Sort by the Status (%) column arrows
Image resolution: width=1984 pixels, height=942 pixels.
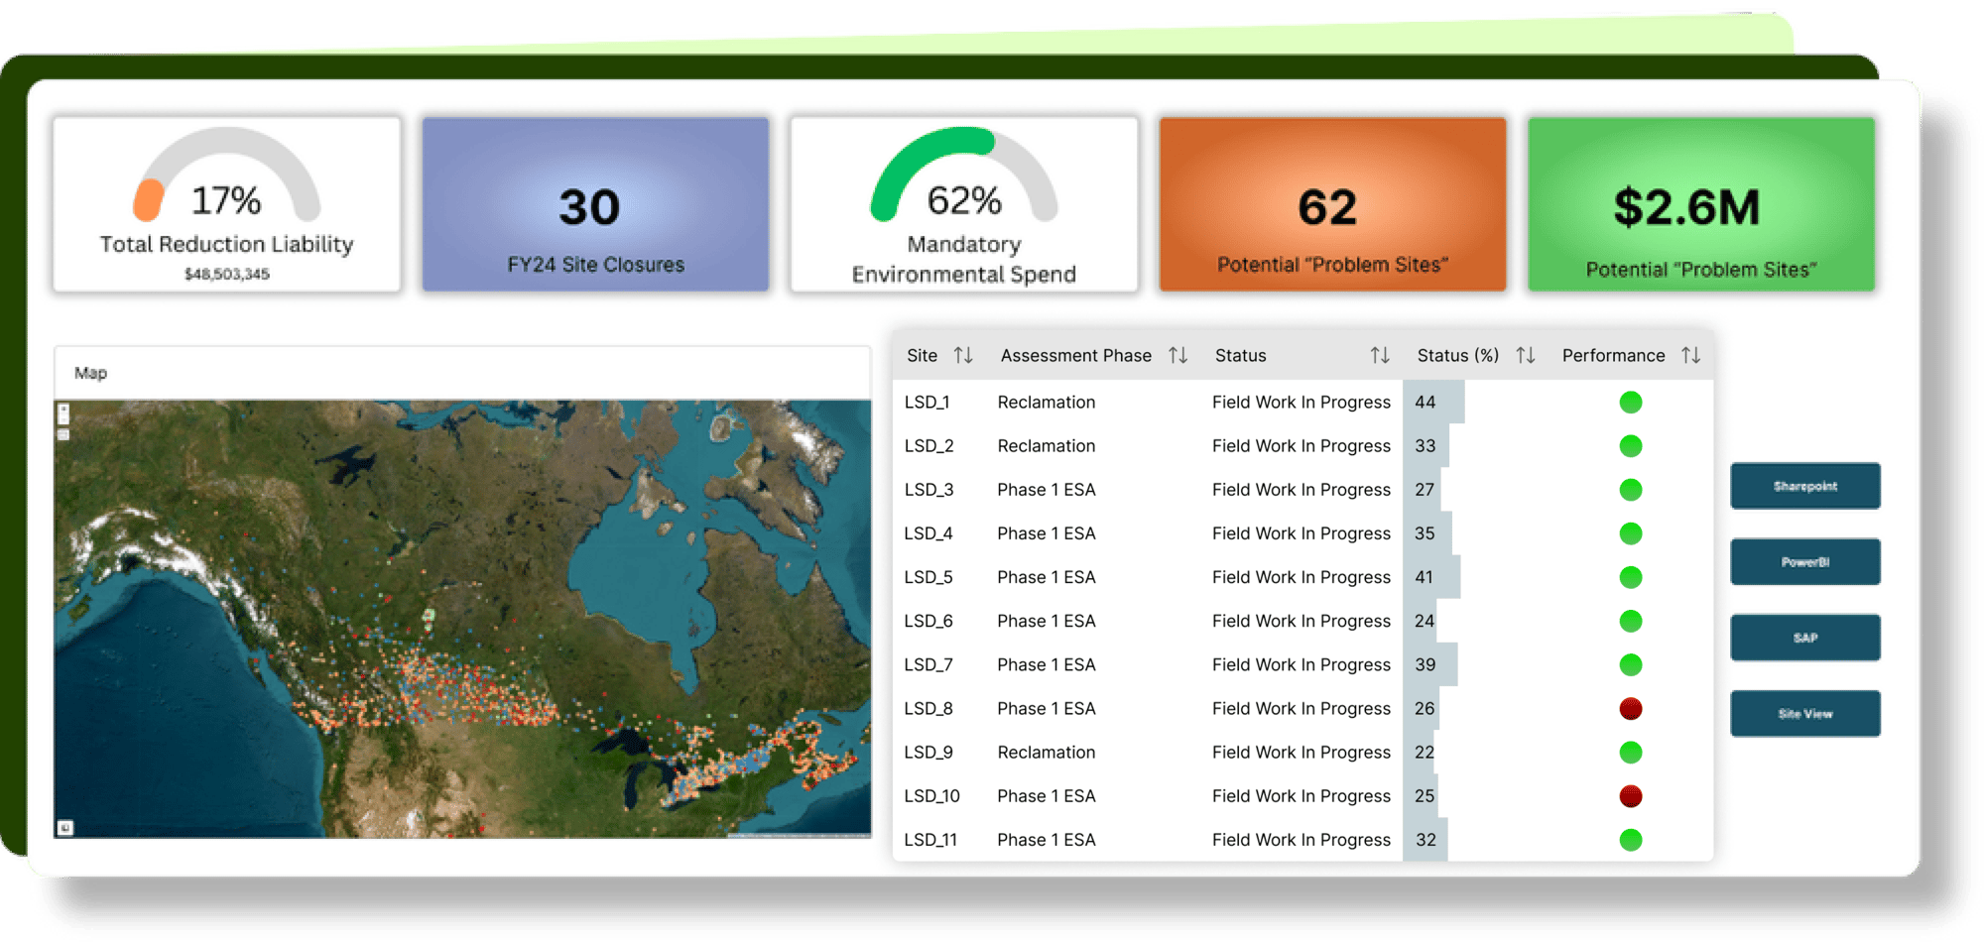tap(1526, 355)
